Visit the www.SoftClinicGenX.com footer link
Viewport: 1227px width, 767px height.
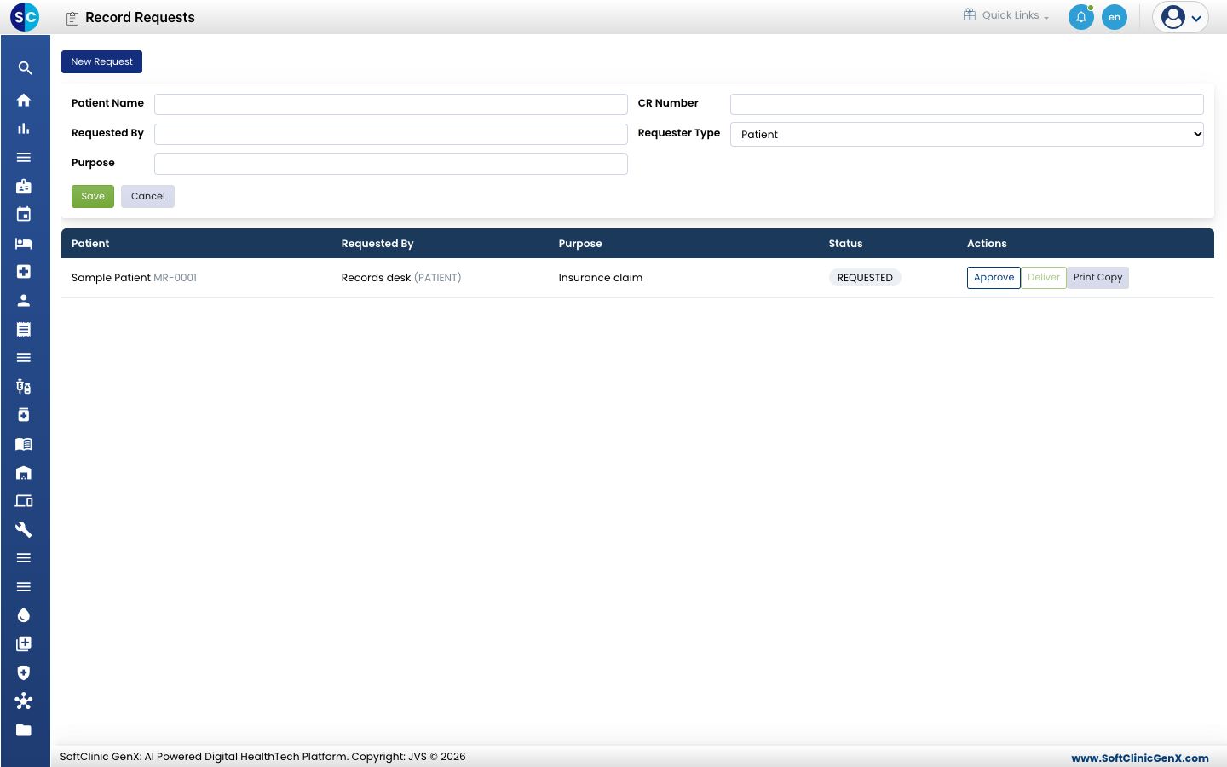point(1140,758)
